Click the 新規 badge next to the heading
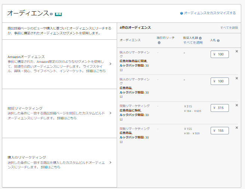 tap(58, 14)
